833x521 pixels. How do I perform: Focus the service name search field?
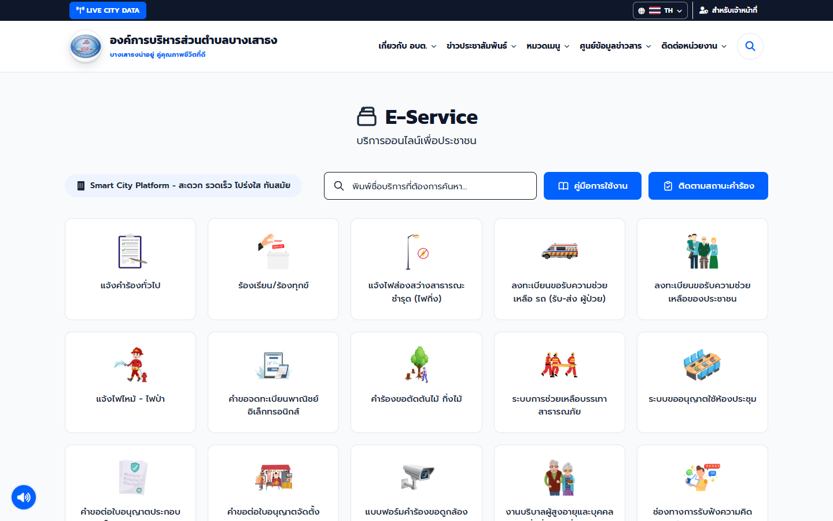tap(430, 186)
